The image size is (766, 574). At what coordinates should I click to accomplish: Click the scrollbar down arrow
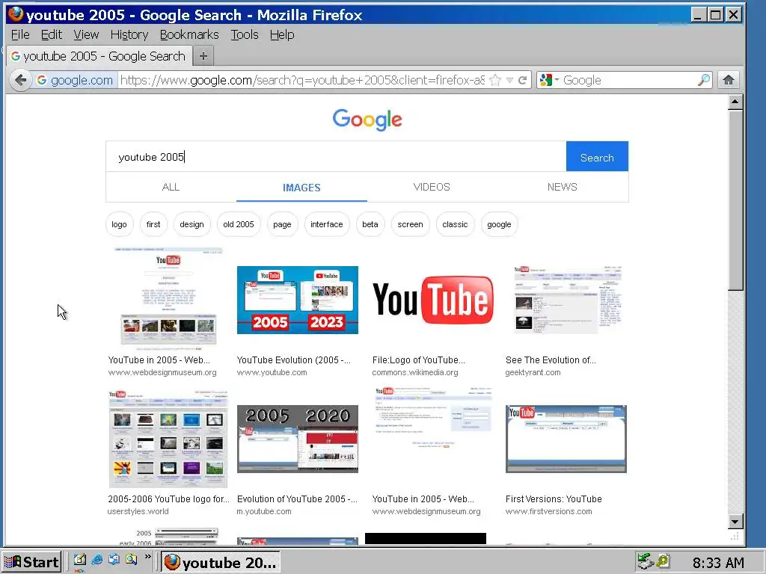pyautogui.click(x=735, y=521)
